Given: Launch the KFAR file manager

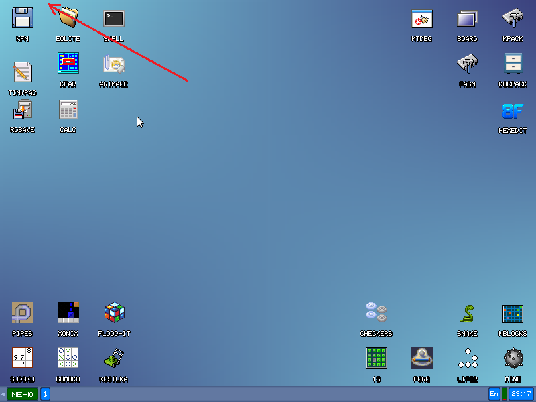Looking at the screenshot, I should pos(68,64).
